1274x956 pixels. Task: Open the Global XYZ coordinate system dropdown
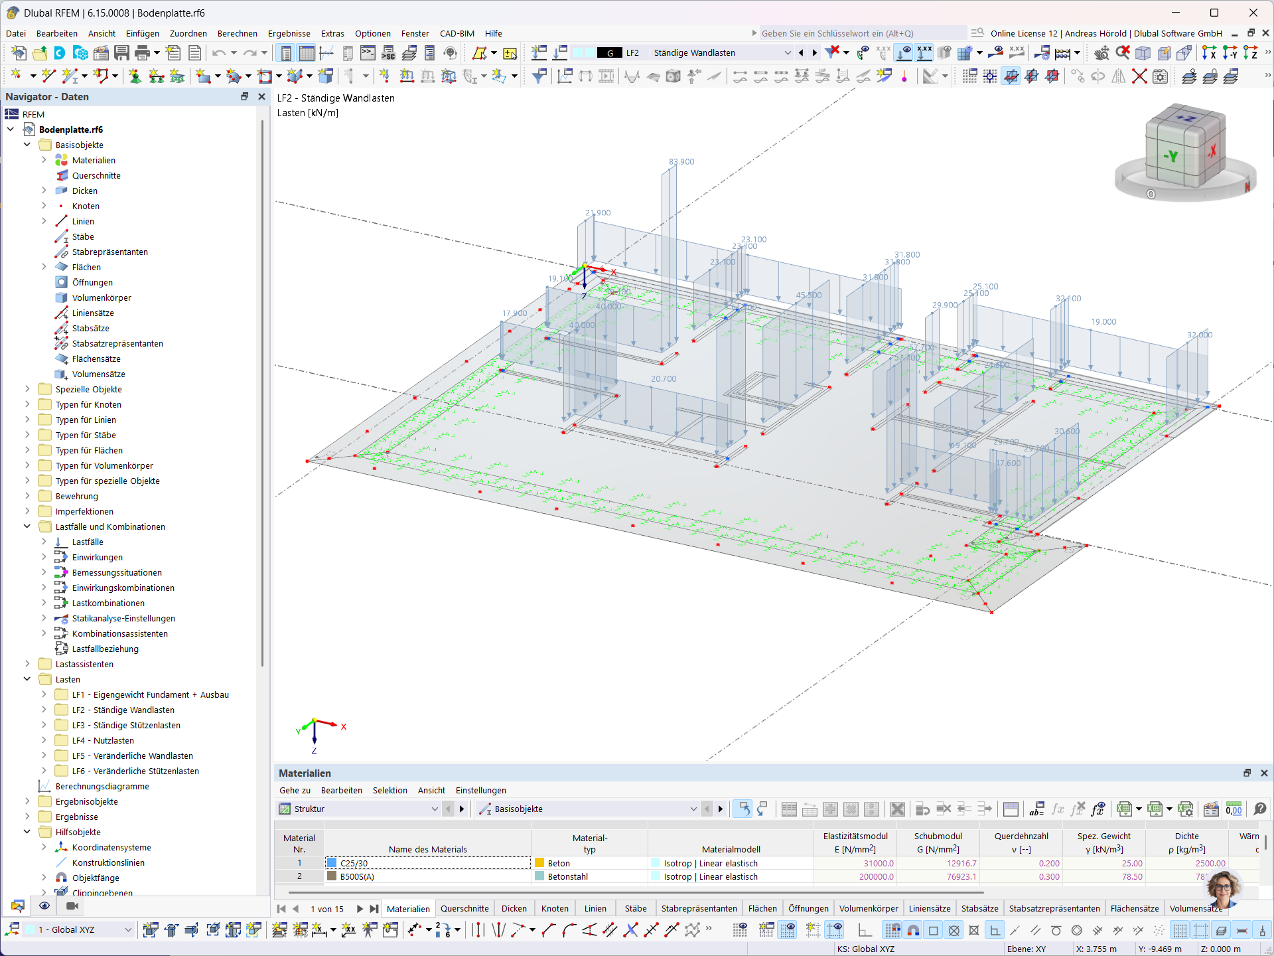click(128, 930)
